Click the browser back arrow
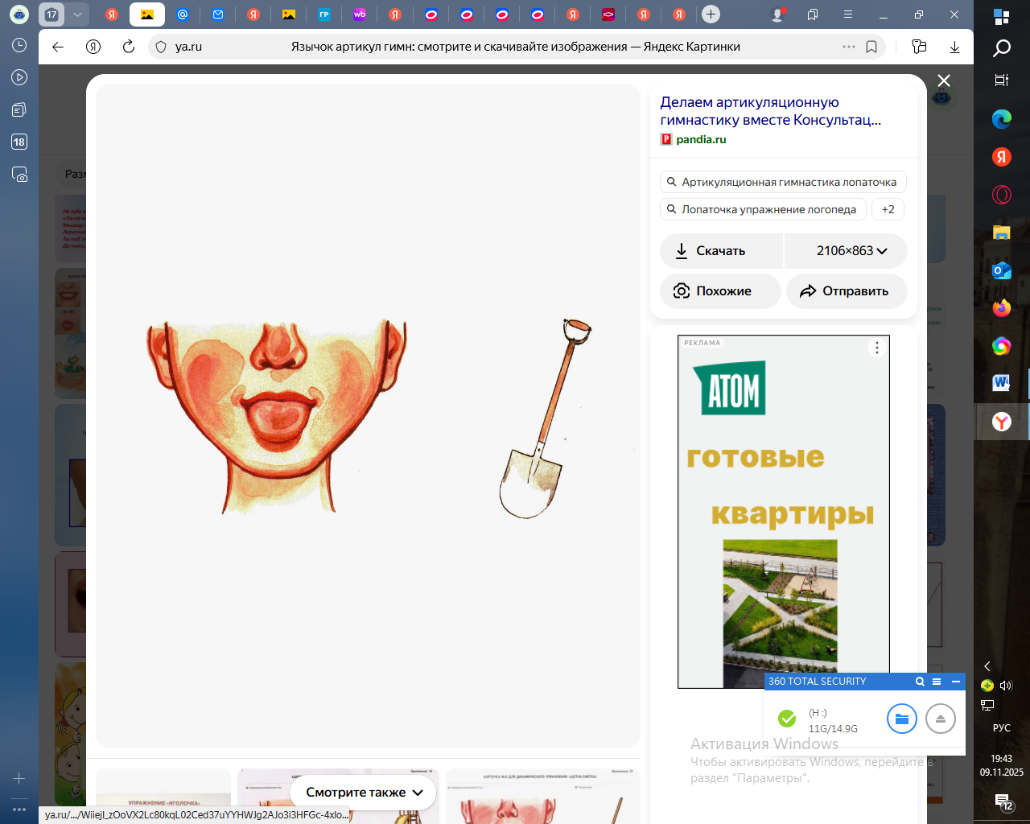 [58, 47]
